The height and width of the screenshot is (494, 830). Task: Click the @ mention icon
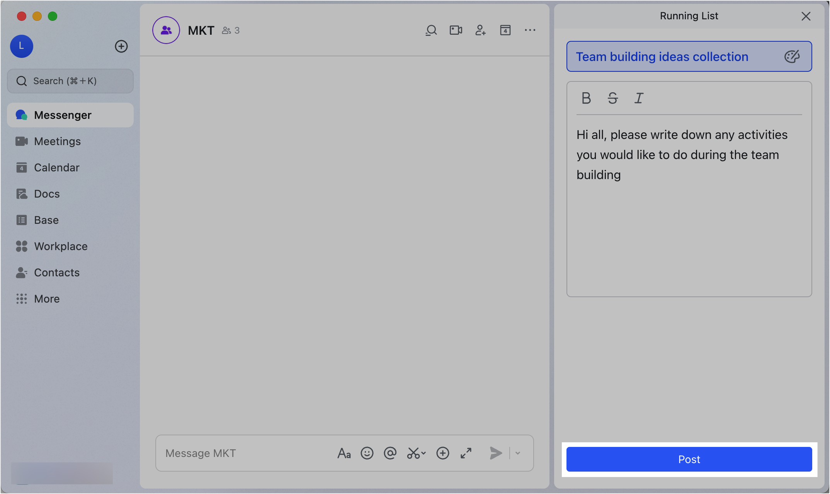[x=390, y=453]
